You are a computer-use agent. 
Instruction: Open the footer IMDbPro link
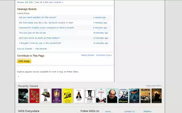point(147,111)
